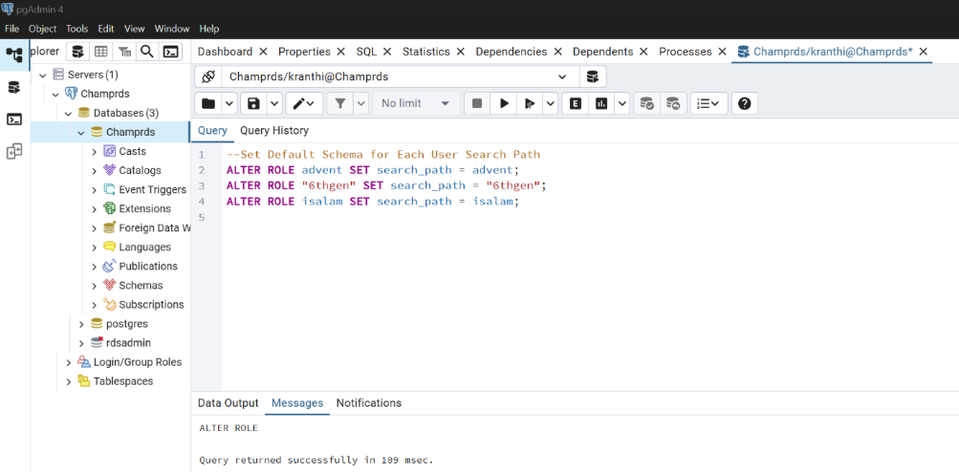
Task: Switch to the Data Output tab
Action: click(x=229, y=403)
